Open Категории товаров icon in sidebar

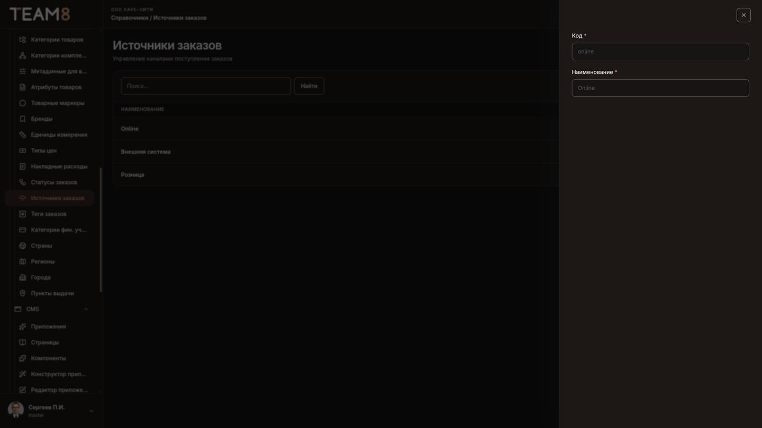(x=22, y=40)
